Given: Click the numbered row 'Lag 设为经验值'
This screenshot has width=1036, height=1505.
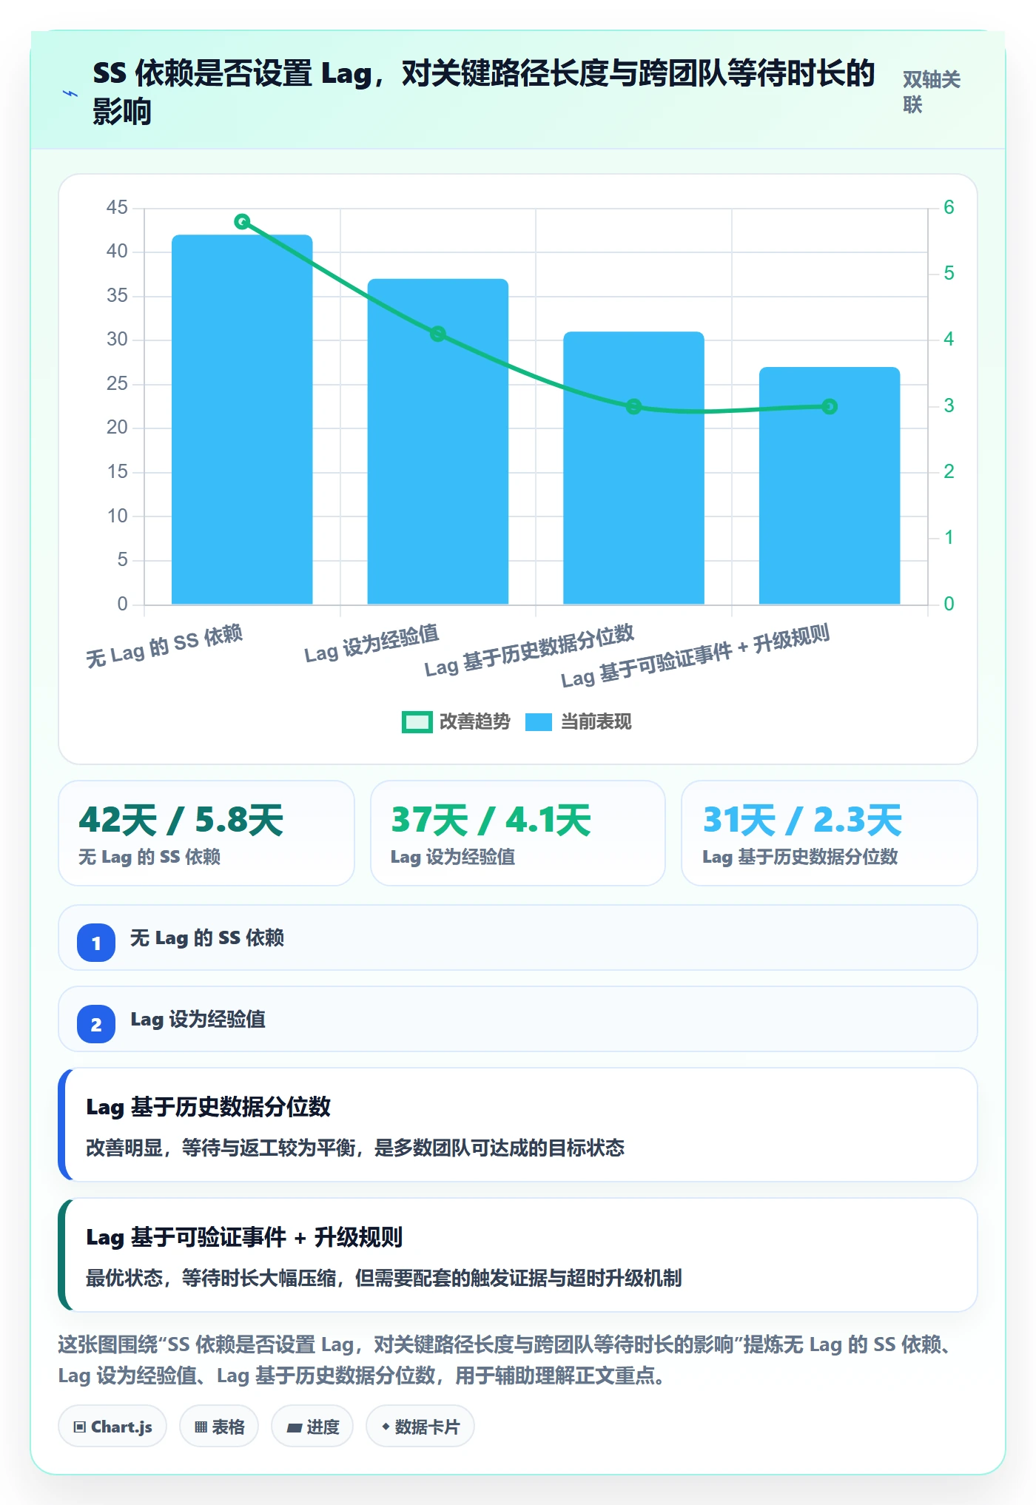Looking at the screenshot, I should (518, 1019).
